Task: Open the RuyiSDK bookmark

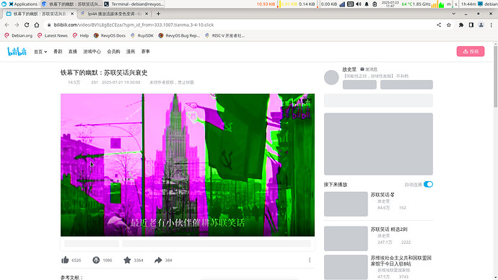Action: (x=142, y=35)
